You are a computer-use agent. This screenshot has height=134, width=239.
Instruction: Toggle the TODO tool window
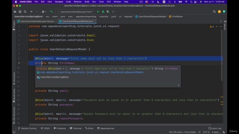45,128
